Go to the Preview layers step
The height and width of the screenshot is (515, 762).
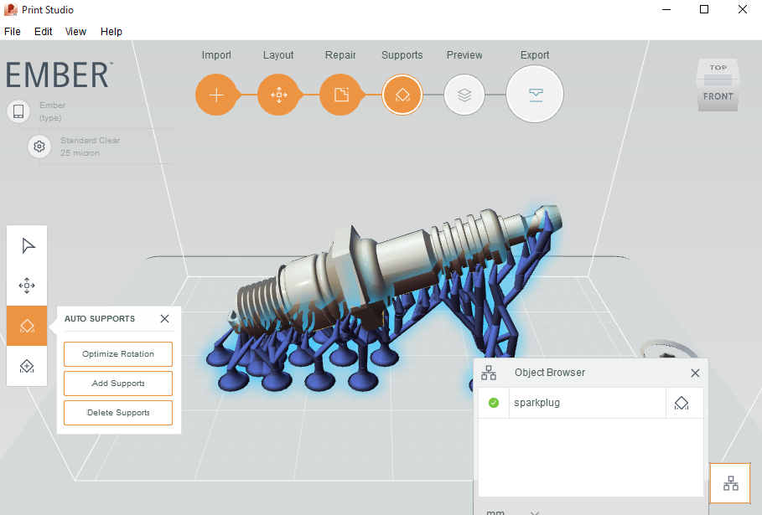(x=464, y=95)
